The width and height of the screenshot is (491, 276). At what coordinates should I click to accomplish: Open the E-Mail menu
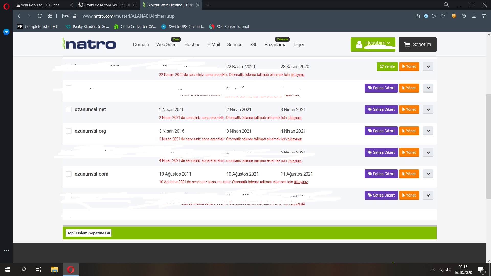214,45
